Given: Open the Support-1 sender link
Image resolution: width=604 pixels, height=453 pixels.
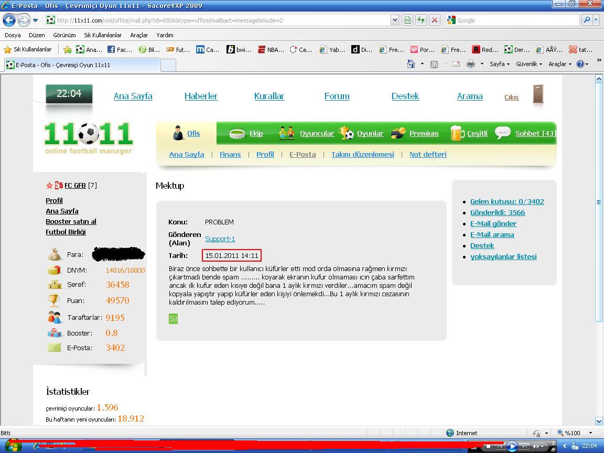Looking at the screenshot, I should pos(220,239).
